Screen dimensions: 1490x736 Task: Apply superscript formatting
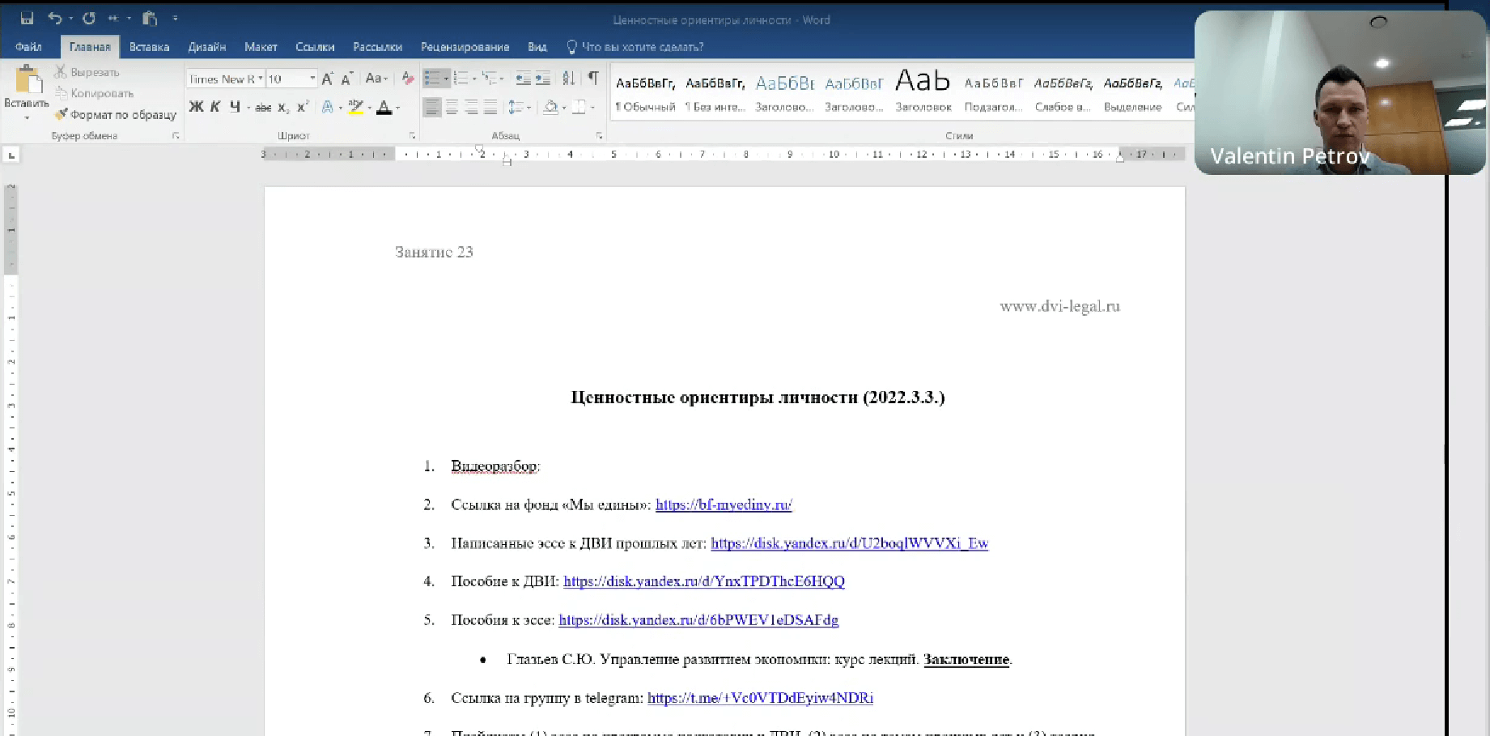(300, 106)
